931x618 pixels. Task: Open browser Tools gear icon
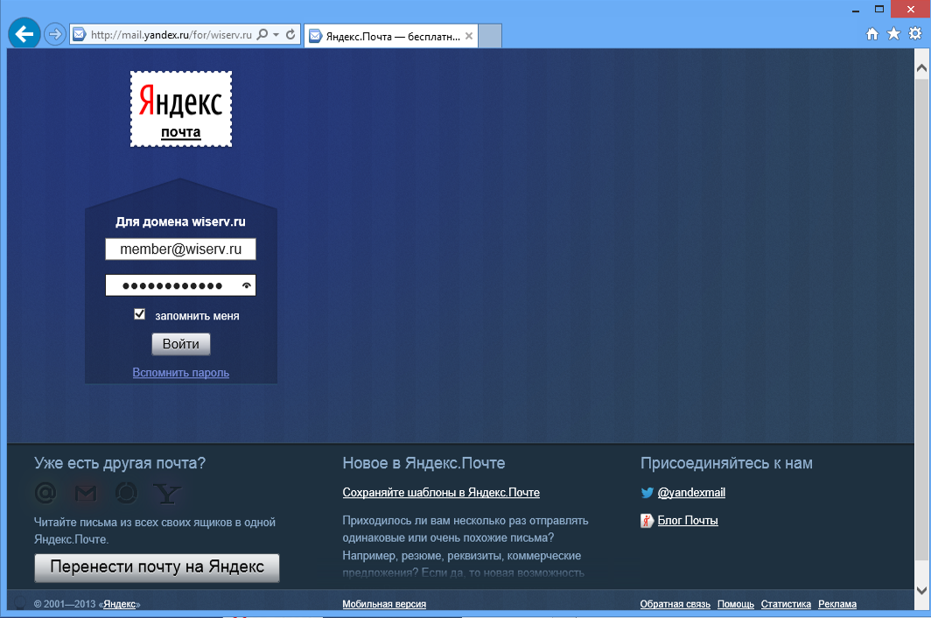(915, 34)
